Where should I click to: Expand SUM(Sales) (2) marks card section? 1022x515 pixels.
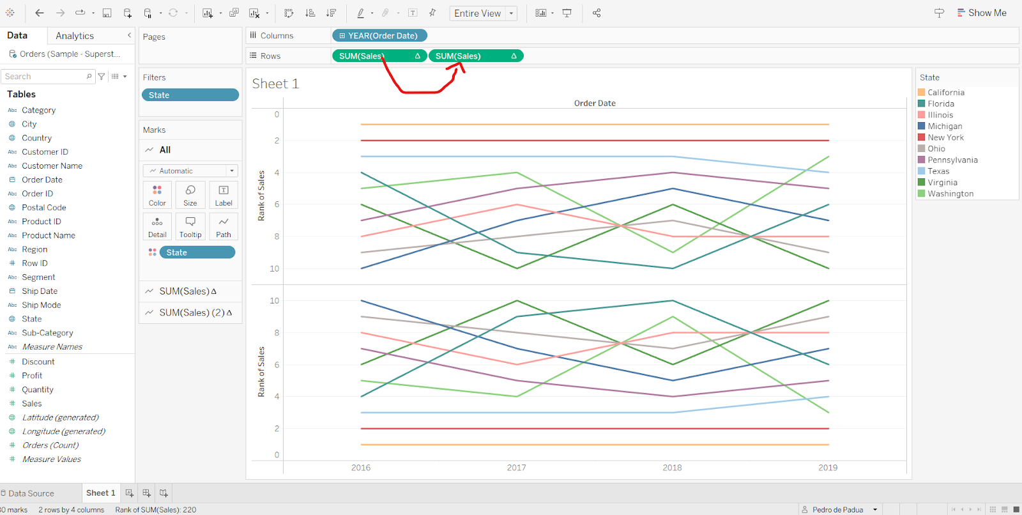click(190, 312)
